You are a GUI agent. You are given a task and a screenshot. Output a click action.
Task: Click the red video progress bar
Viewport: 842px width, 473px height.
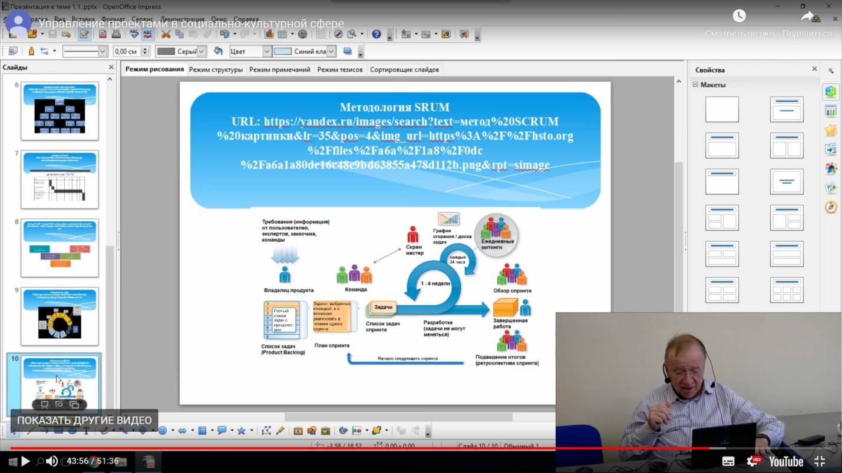point(354,448)
